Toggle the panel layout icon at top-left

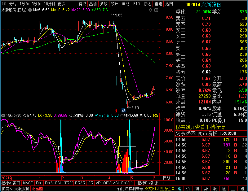(x=4, y=3)
